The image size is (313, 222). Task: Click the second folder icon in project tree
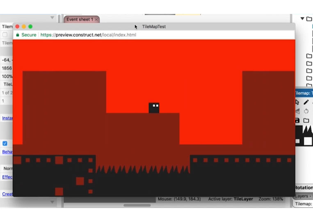[309, 56]
